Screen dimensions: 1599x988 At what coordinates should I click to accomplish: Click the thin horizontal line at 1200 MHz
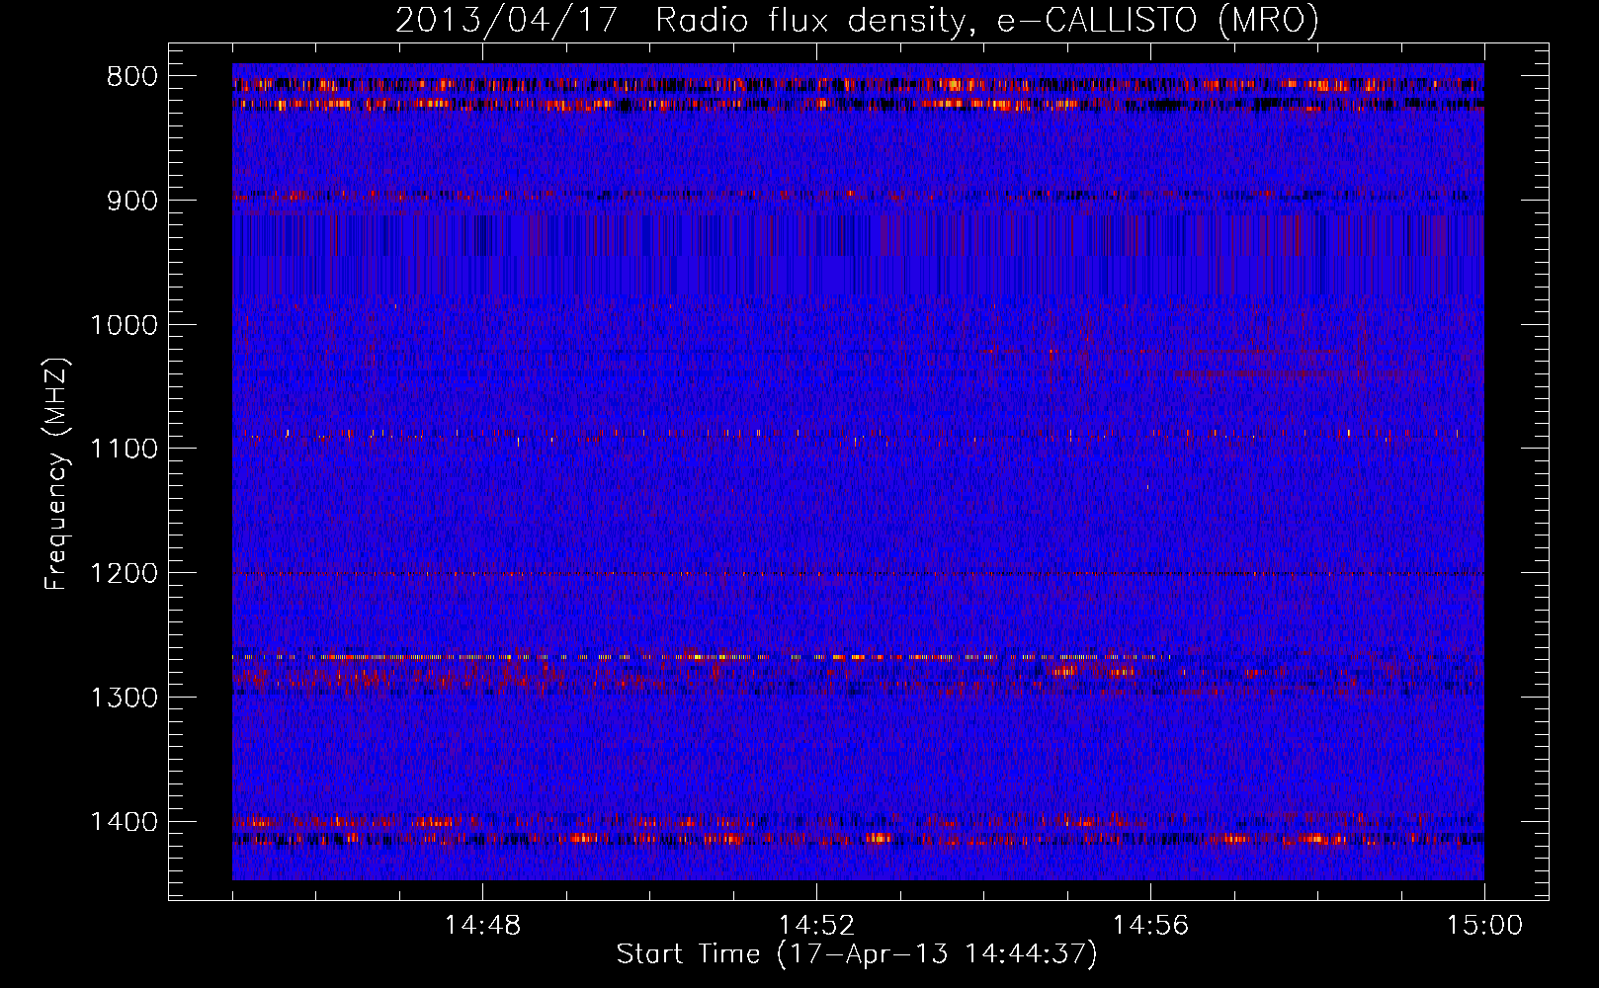[858, 573]
